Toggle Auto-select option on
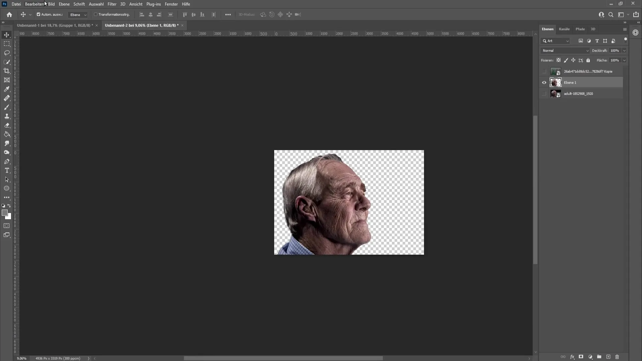The width and height of the screenshot is (642, 361). point(38,15)
